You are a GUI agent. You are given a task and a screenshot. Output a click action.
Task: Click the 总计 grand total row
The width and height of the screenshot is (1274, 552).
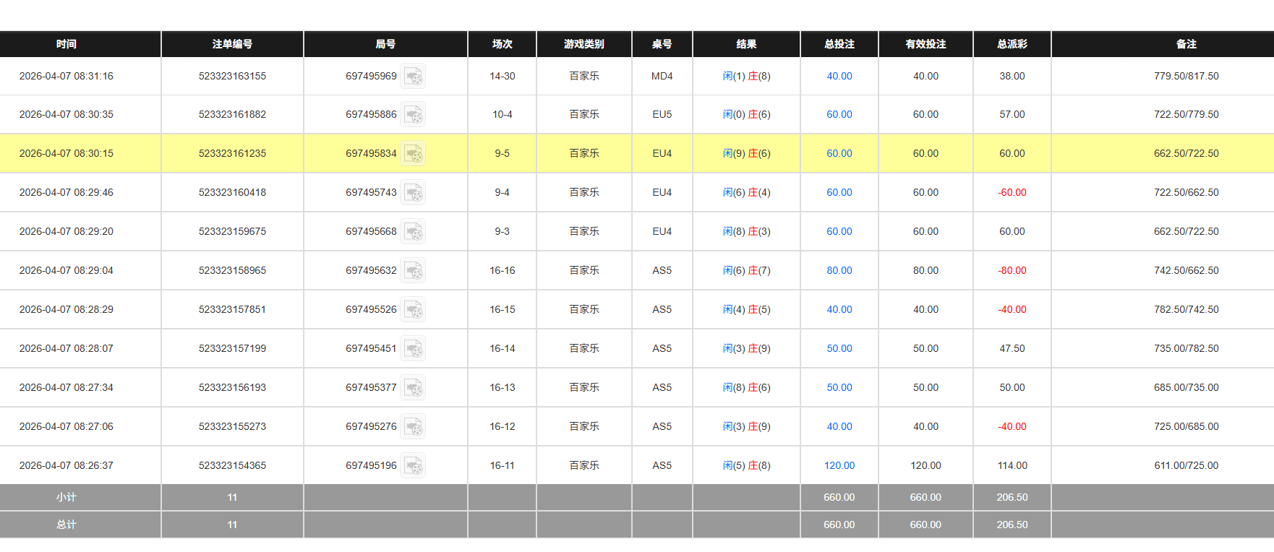[x=67, y=525]
